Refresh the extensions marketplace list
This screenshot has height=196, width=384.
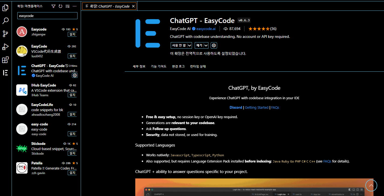click(x=60, y=6)
